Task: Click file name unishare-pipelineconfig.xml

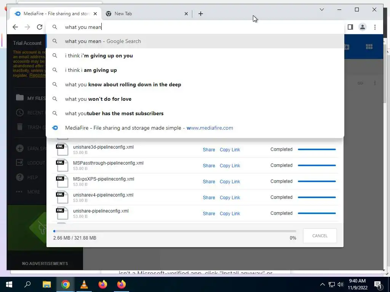Action: coord(101,211)
